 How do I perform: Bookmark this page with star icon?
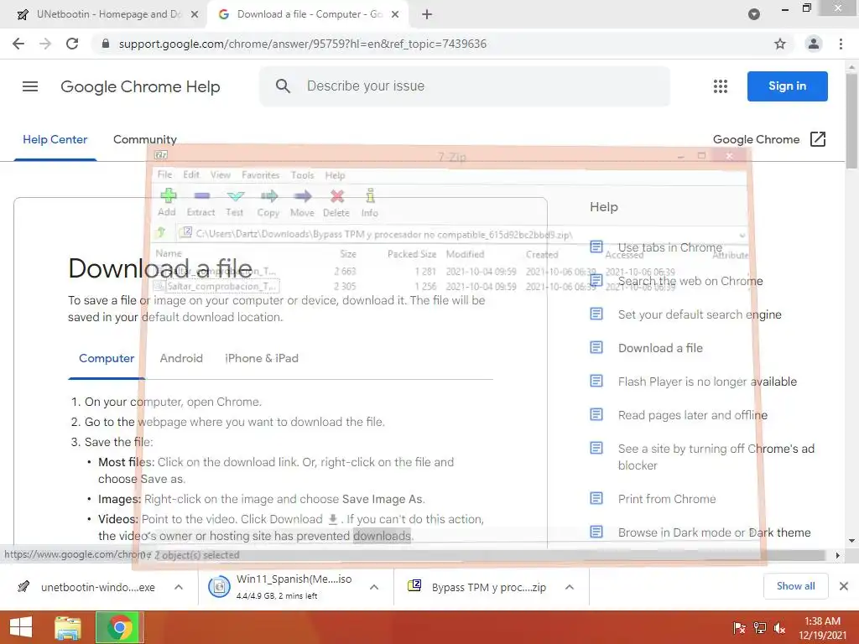click(780, 44)
